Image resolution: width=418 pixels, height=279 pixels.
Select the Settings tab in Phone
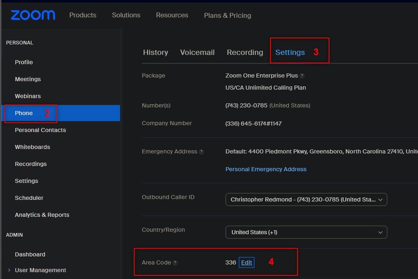click(290, 52)
